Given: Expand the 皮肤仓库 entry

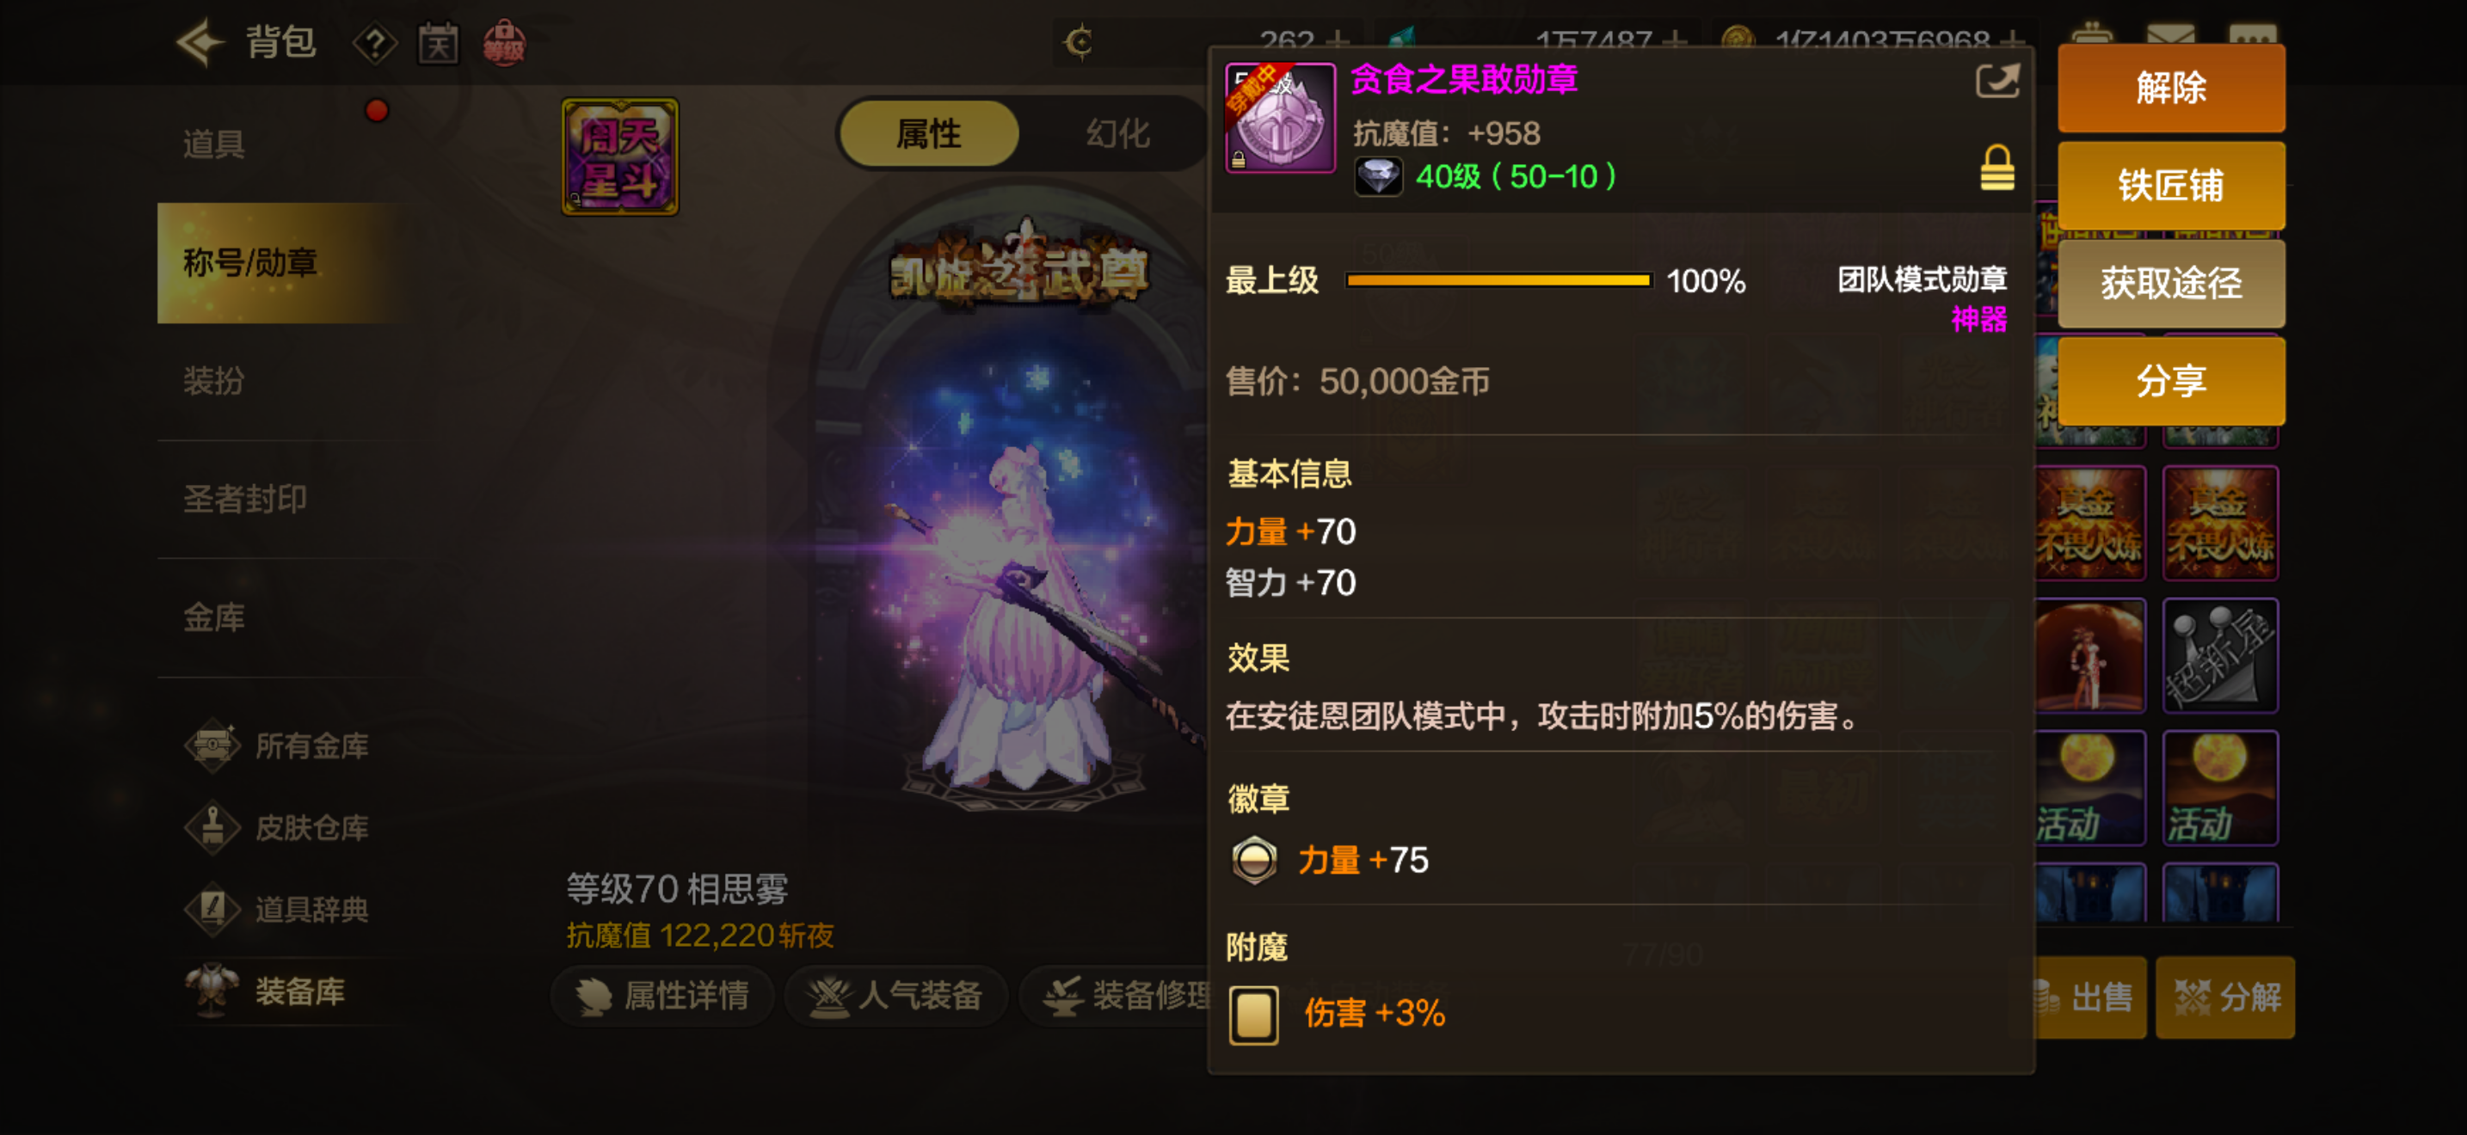Looking at the screenshot, I should [280, 827].
